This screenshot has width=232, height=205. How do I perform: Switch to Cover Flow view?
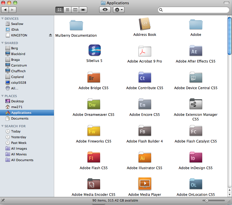click(83, 10)
